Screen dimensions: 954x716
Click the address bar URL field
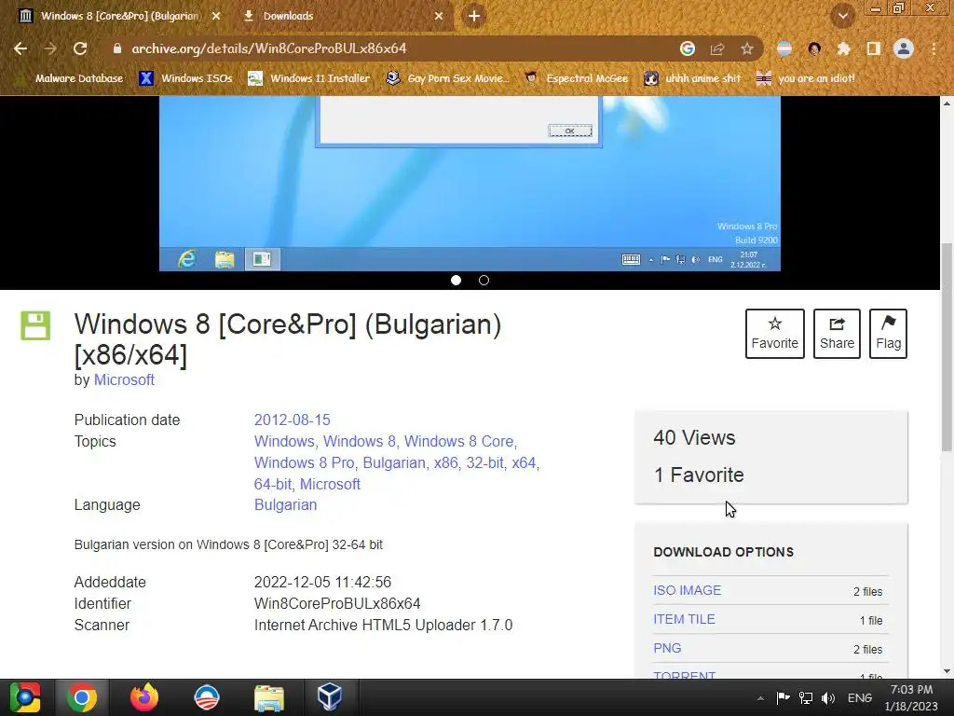click(x=389, y=48)
